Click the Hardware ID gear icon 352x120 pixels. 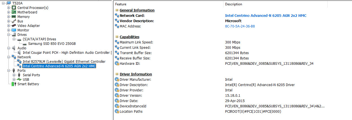tap(117, 63)
